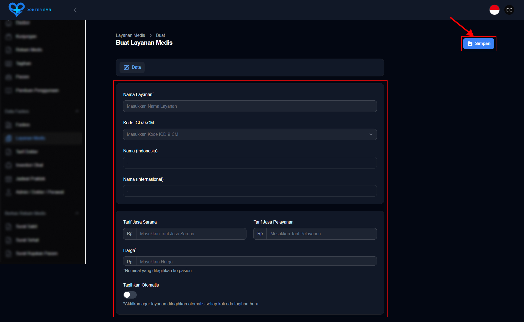
Task: Select the Data tab
Action: pyautogui.click(x=132, y=67)
